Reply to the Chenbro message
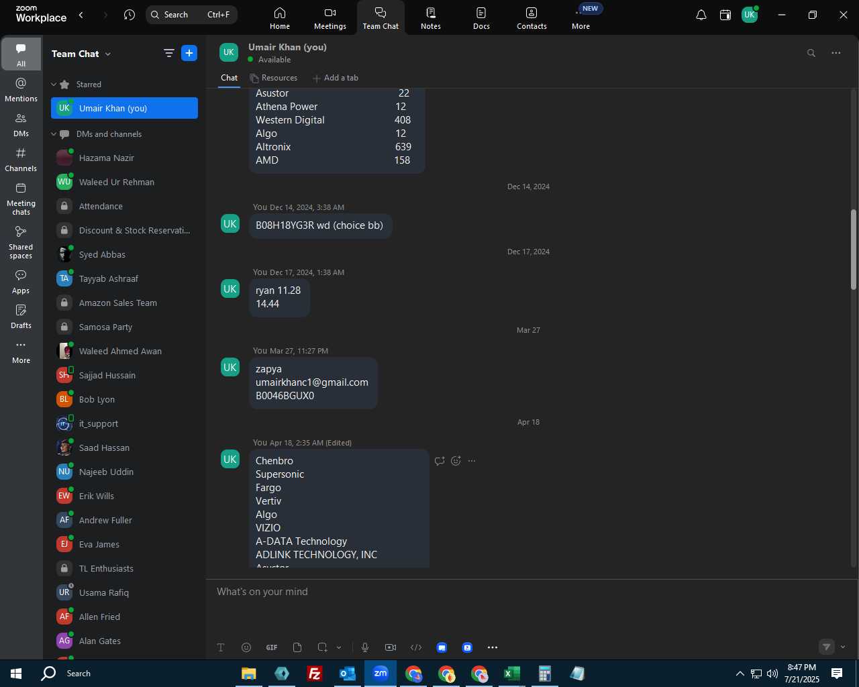The image size is (859, 687). (440, 461)
